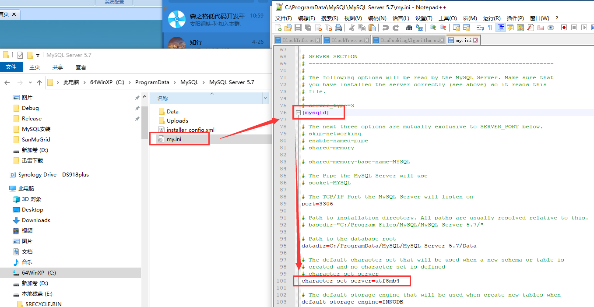Click the Zoom Out magnifier icon
This screenshot has height=307, width=594.
pos(443,28)
